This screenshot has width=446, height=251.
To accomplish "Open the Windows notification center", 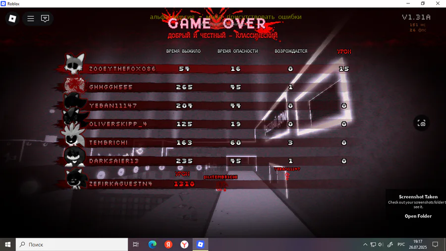I will 435,245.
